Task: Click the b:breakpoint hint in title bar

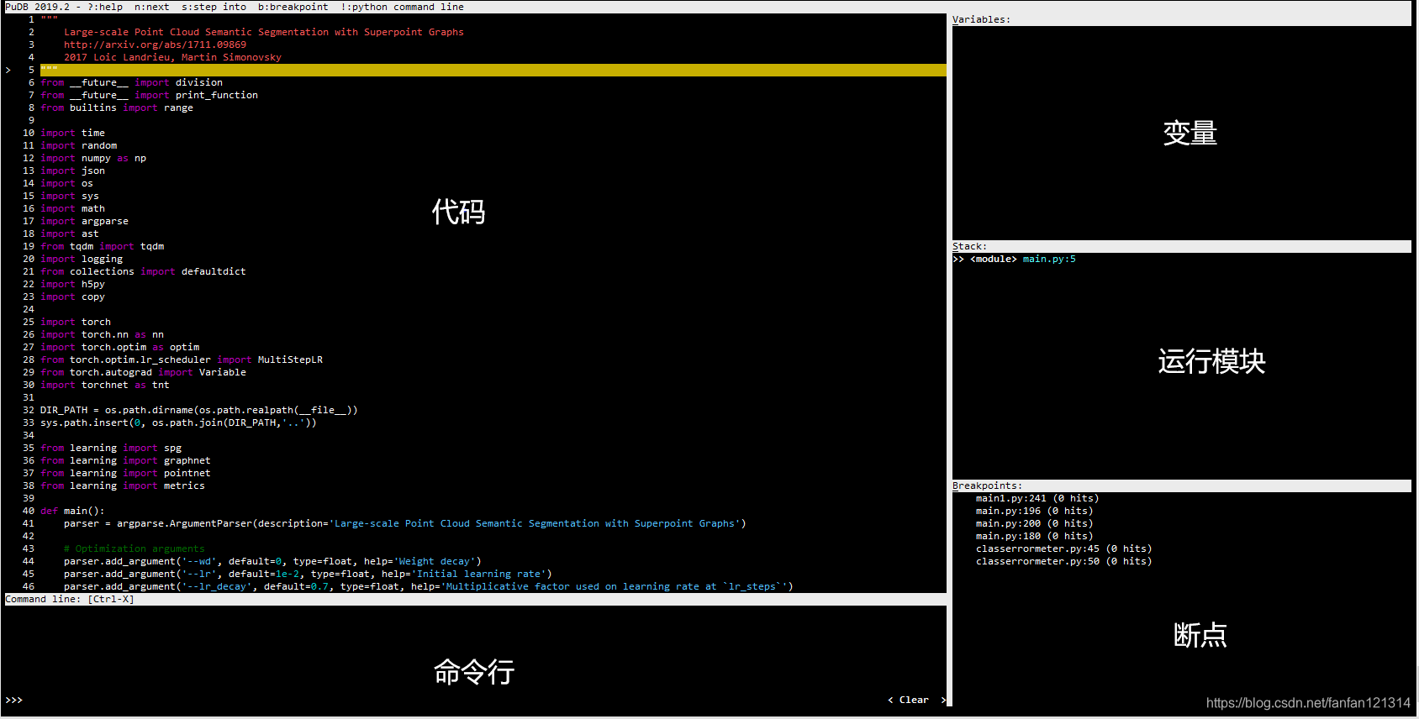Action: click(293, 7)
